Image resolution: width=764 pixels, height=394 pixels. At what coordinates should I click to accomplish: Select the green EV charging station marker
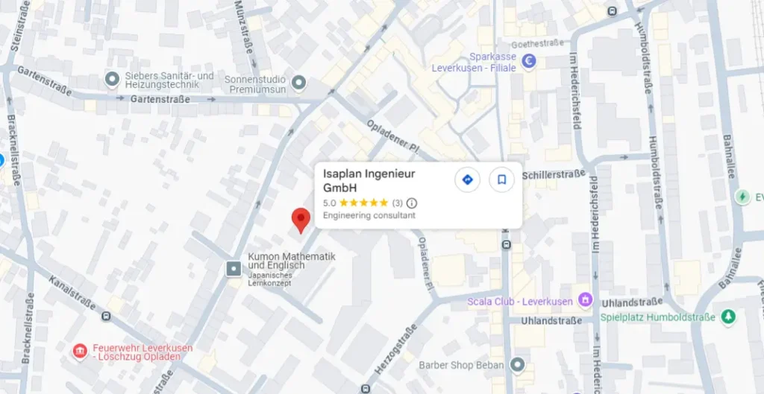coord(742,197)
